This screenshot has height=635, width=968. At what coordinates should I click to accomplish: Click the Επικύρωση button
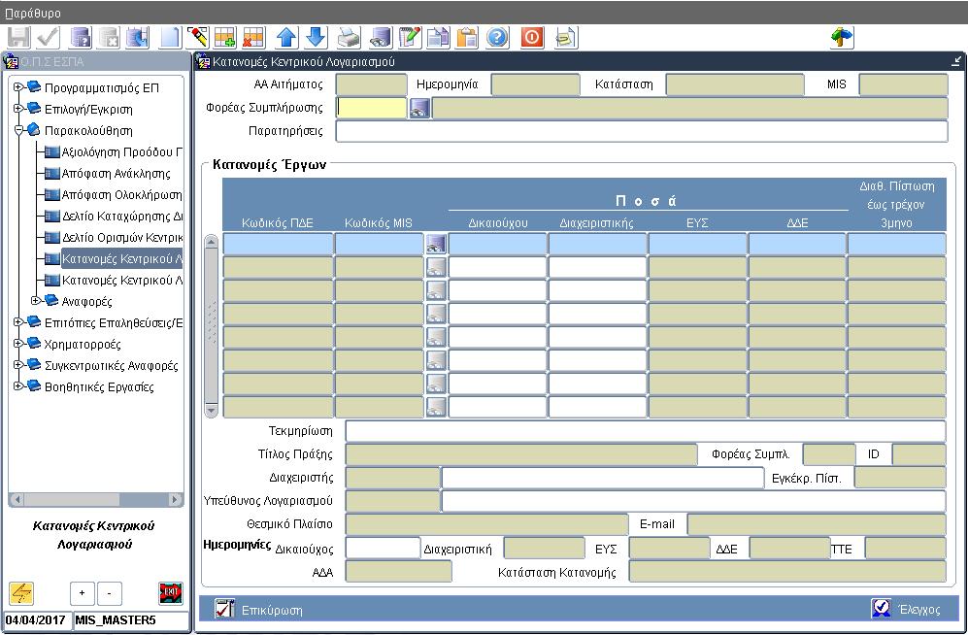tap(259, 610)
